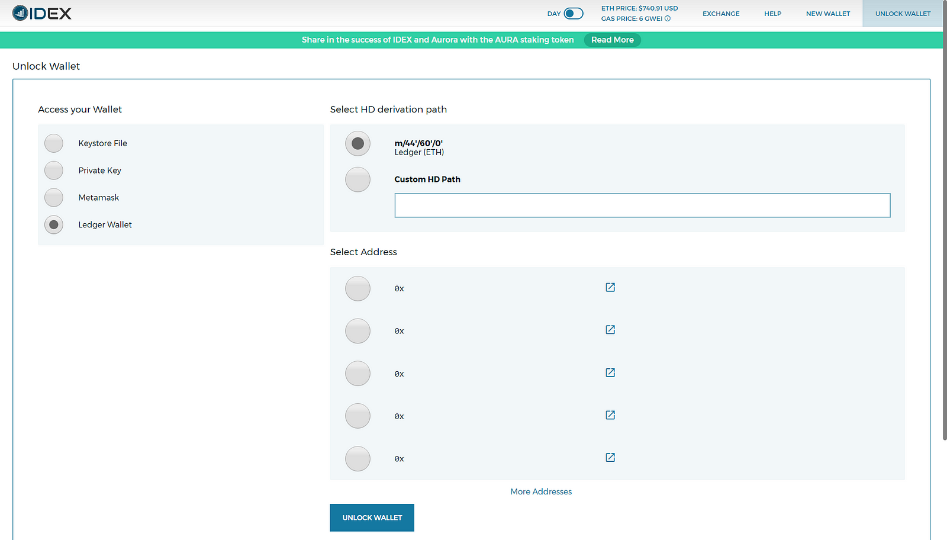Screen dimensions: 947x540
Task: Select the third address radio button
Action: 358,374
